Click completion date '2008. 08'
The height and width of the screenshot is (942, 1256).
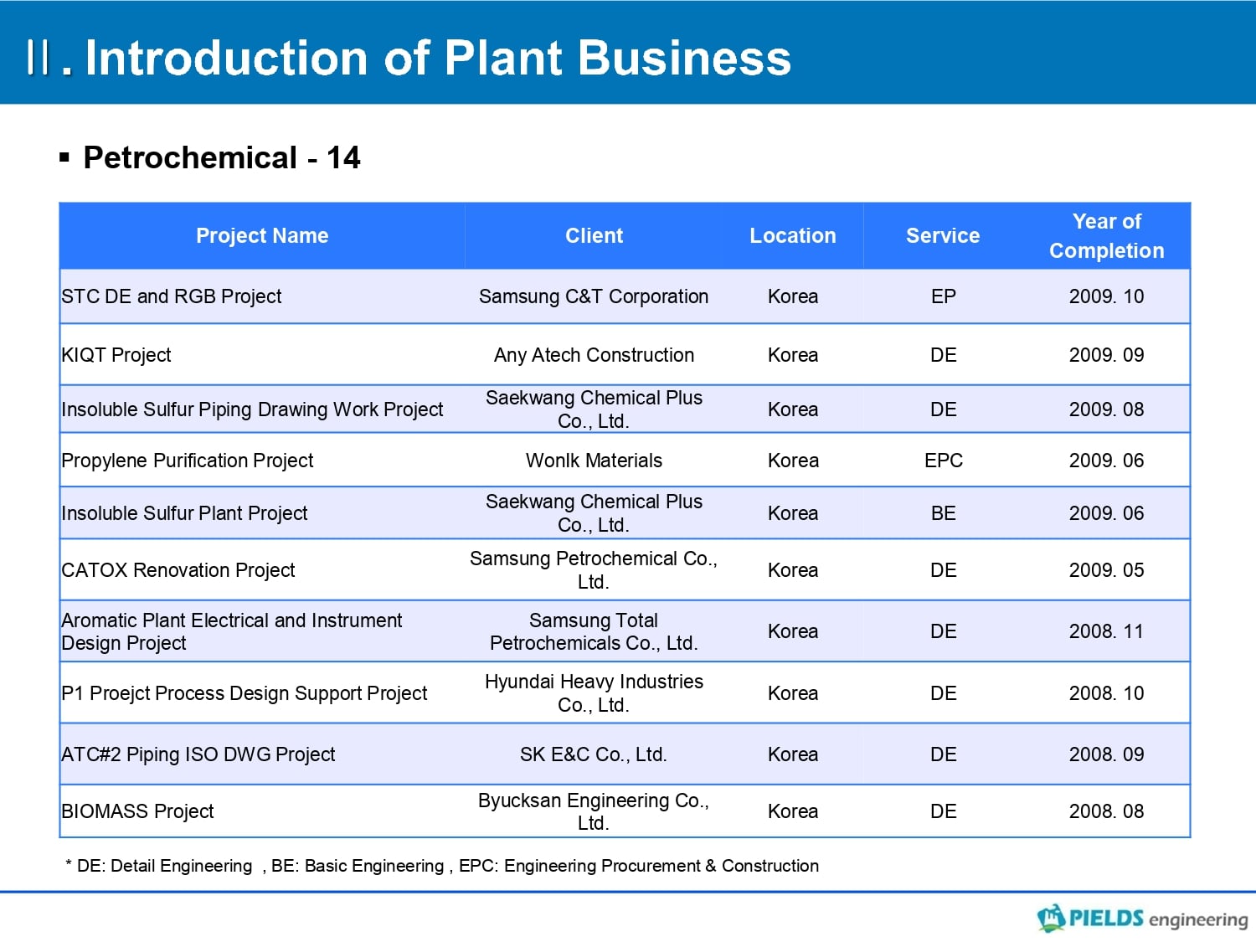tap(1106, 811)
